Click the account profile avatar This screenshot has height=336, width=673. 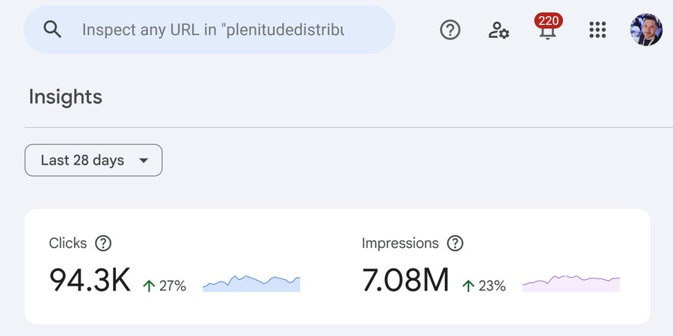pos(646,30)
